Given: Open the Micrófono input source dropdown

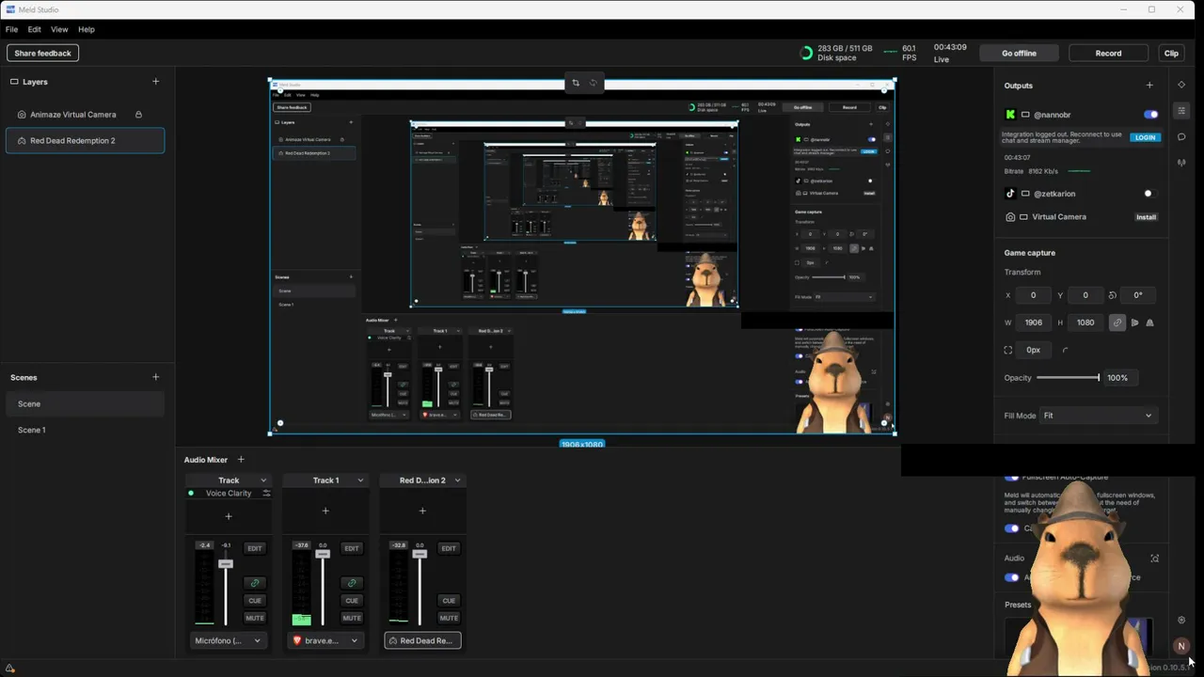Looking at the screenshot, I should [x=229, y=641].
